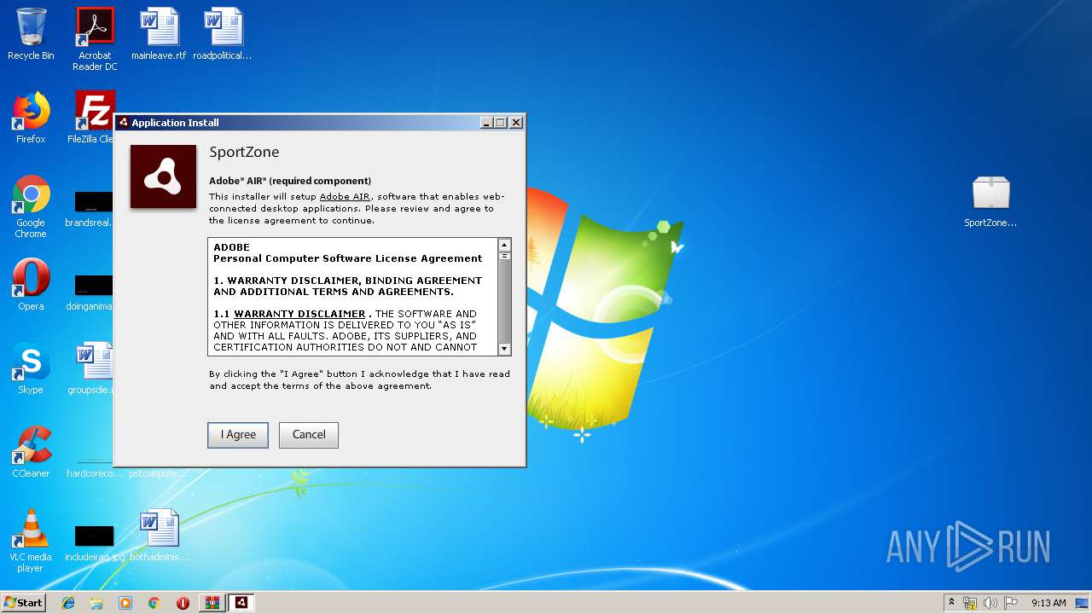
Task: Open network status tray icon
Action: (970, 603)
